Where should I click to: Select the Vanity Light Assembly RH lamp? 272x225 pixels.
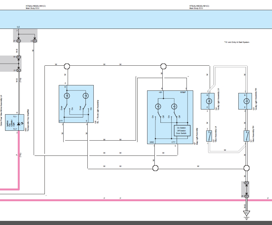click(246, 102)
